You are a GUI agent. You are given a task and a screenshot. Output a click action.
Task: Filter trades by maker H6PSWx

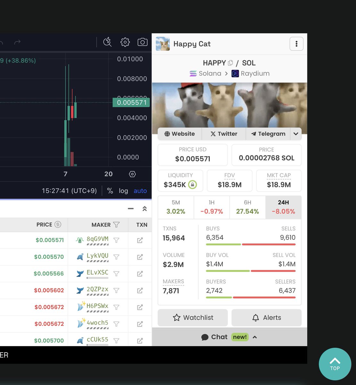point(117,307)
